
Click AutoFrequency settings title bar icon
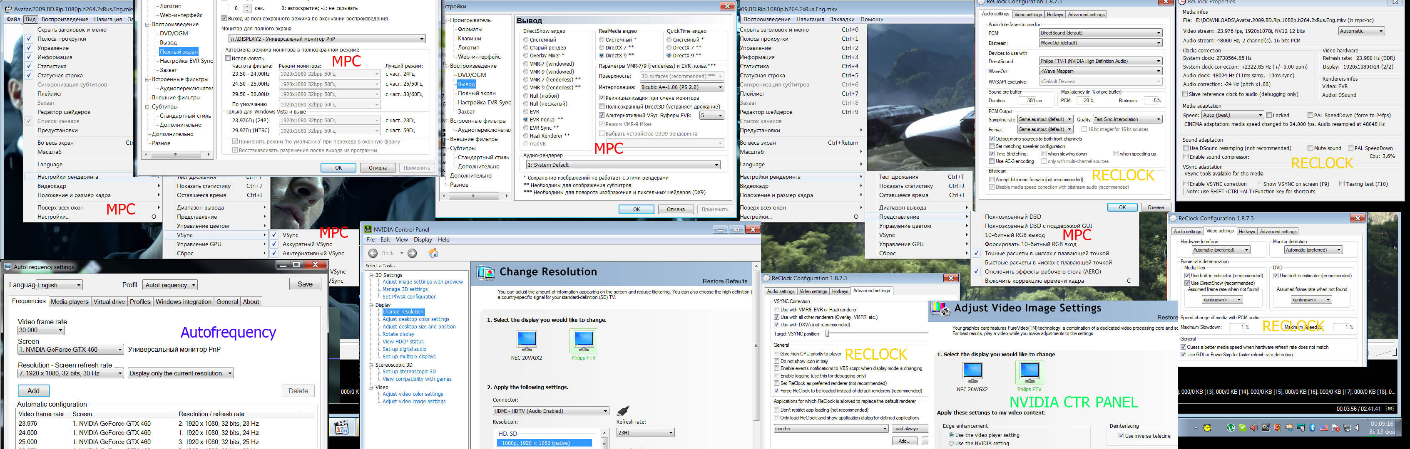click(x=7, y=267)
